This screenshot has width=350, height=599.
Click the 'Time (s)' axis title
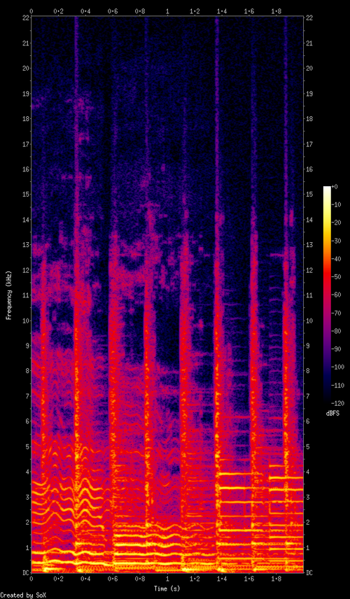167,589
